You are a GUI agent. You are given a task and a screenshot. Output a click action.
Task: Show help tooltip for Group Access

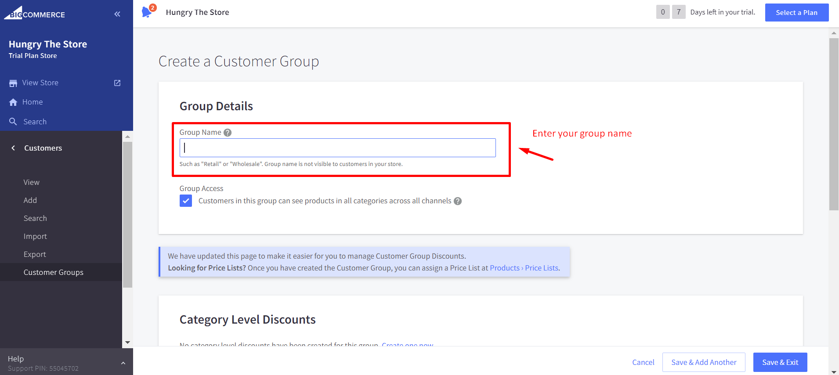[458, 201]
